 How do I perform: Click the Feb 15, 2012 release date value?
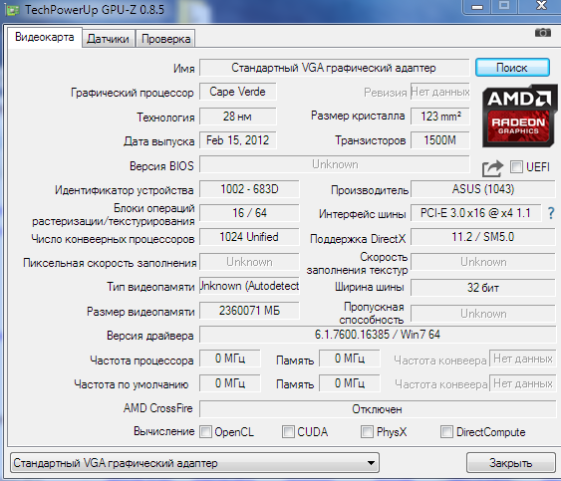[x=237, y=140]
